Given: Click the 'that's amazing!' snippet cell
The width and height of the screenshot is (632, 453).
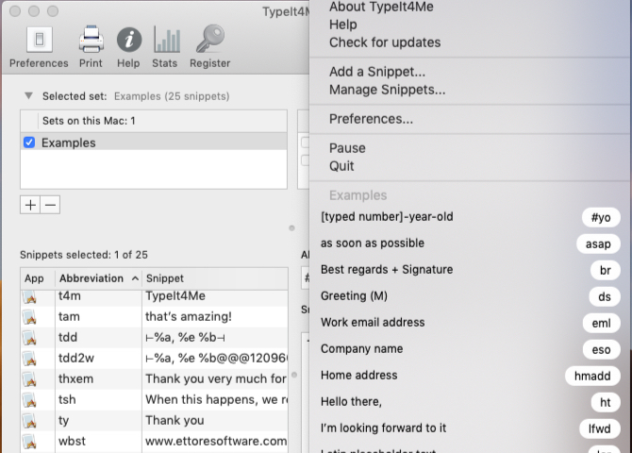Looking at the screenshot, I should (215, 317).
